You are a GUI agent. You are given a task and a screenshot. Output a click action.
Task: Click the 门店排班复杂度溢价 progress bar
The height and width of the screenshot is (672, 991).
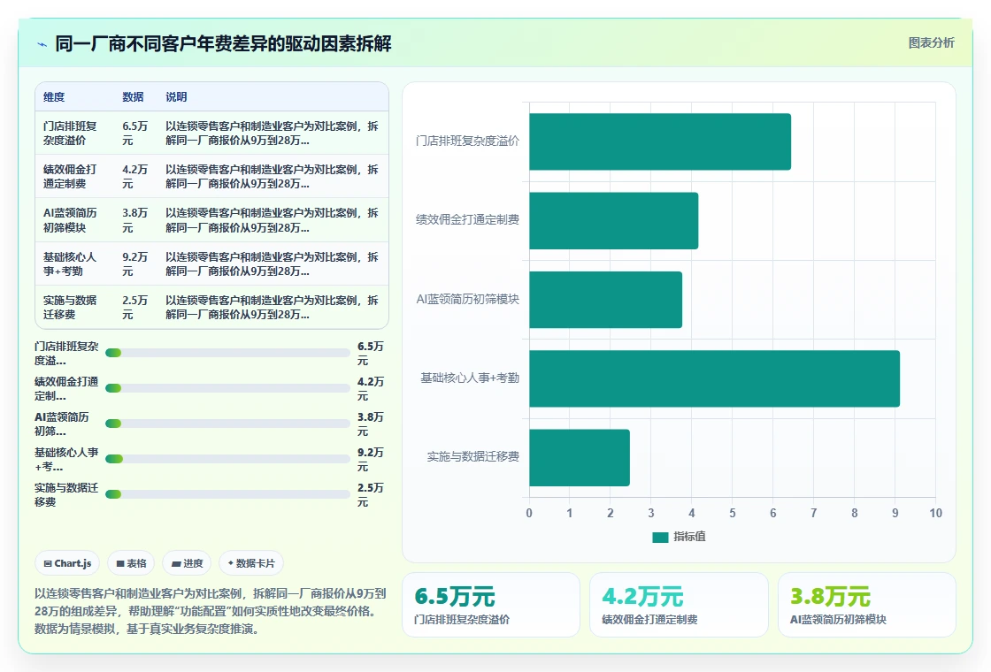coord(227,353)
